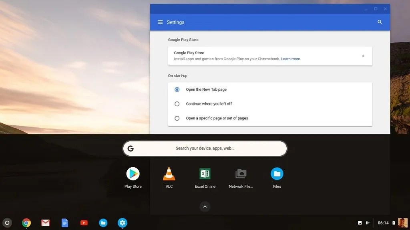This screenshot has width=410, height=230.
Task: Click the 06:14 clock in the tray
Action: tap(383, 223)
